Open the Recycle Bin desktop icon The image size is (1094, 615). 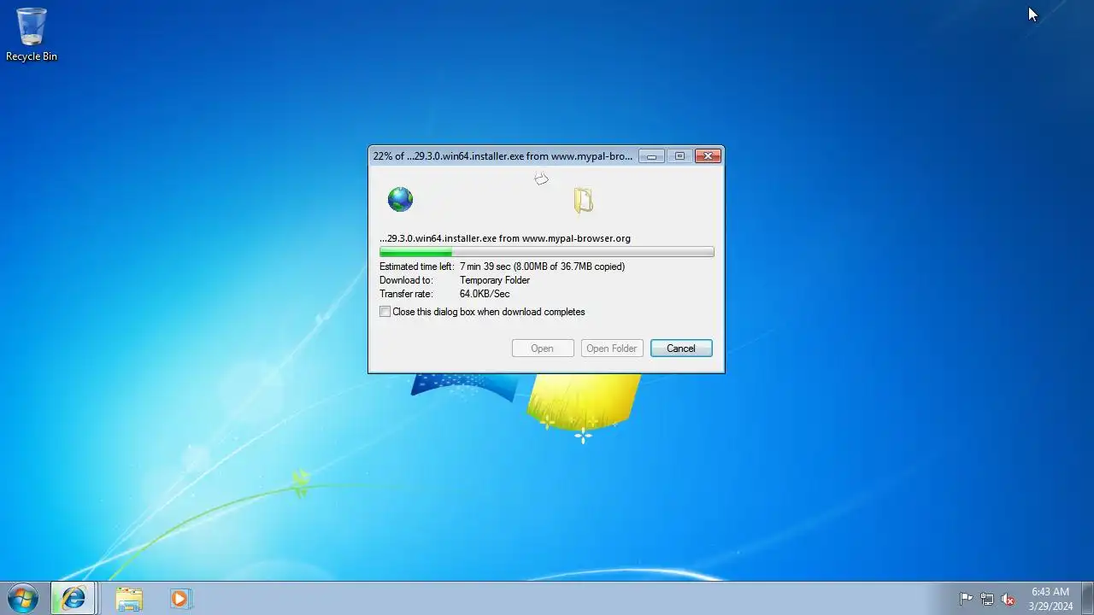click(32, 35)
